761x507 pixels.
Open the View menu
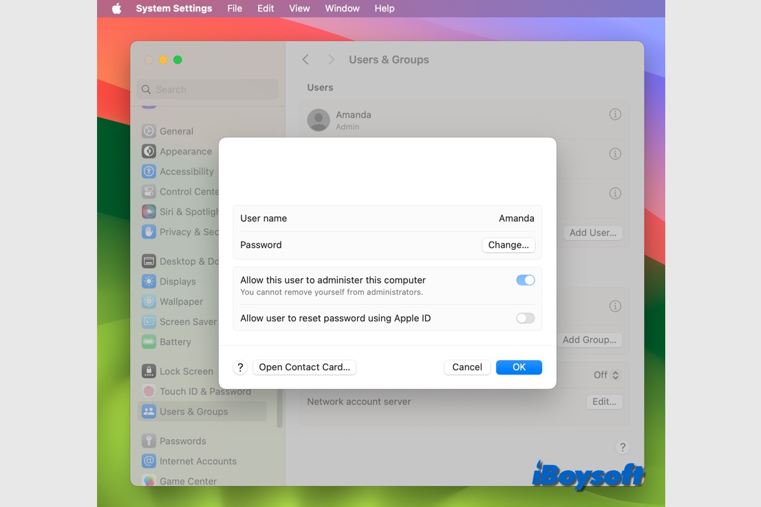click(299, 8)
